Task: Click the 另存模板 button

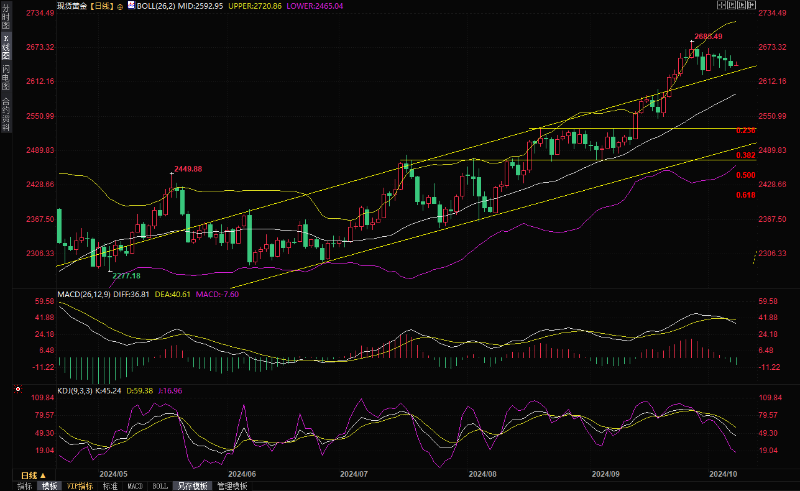Action: click(x=192, y=486)
